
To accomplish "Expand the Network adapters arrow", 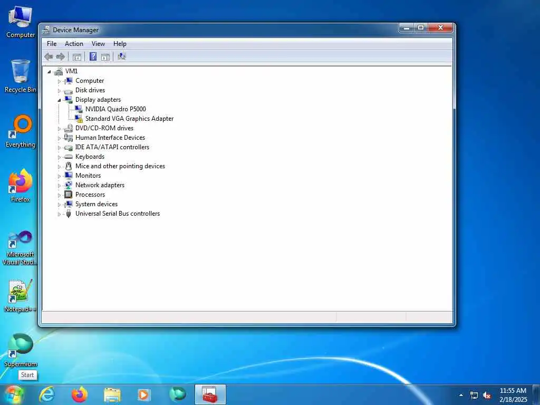I will point(59,186).
